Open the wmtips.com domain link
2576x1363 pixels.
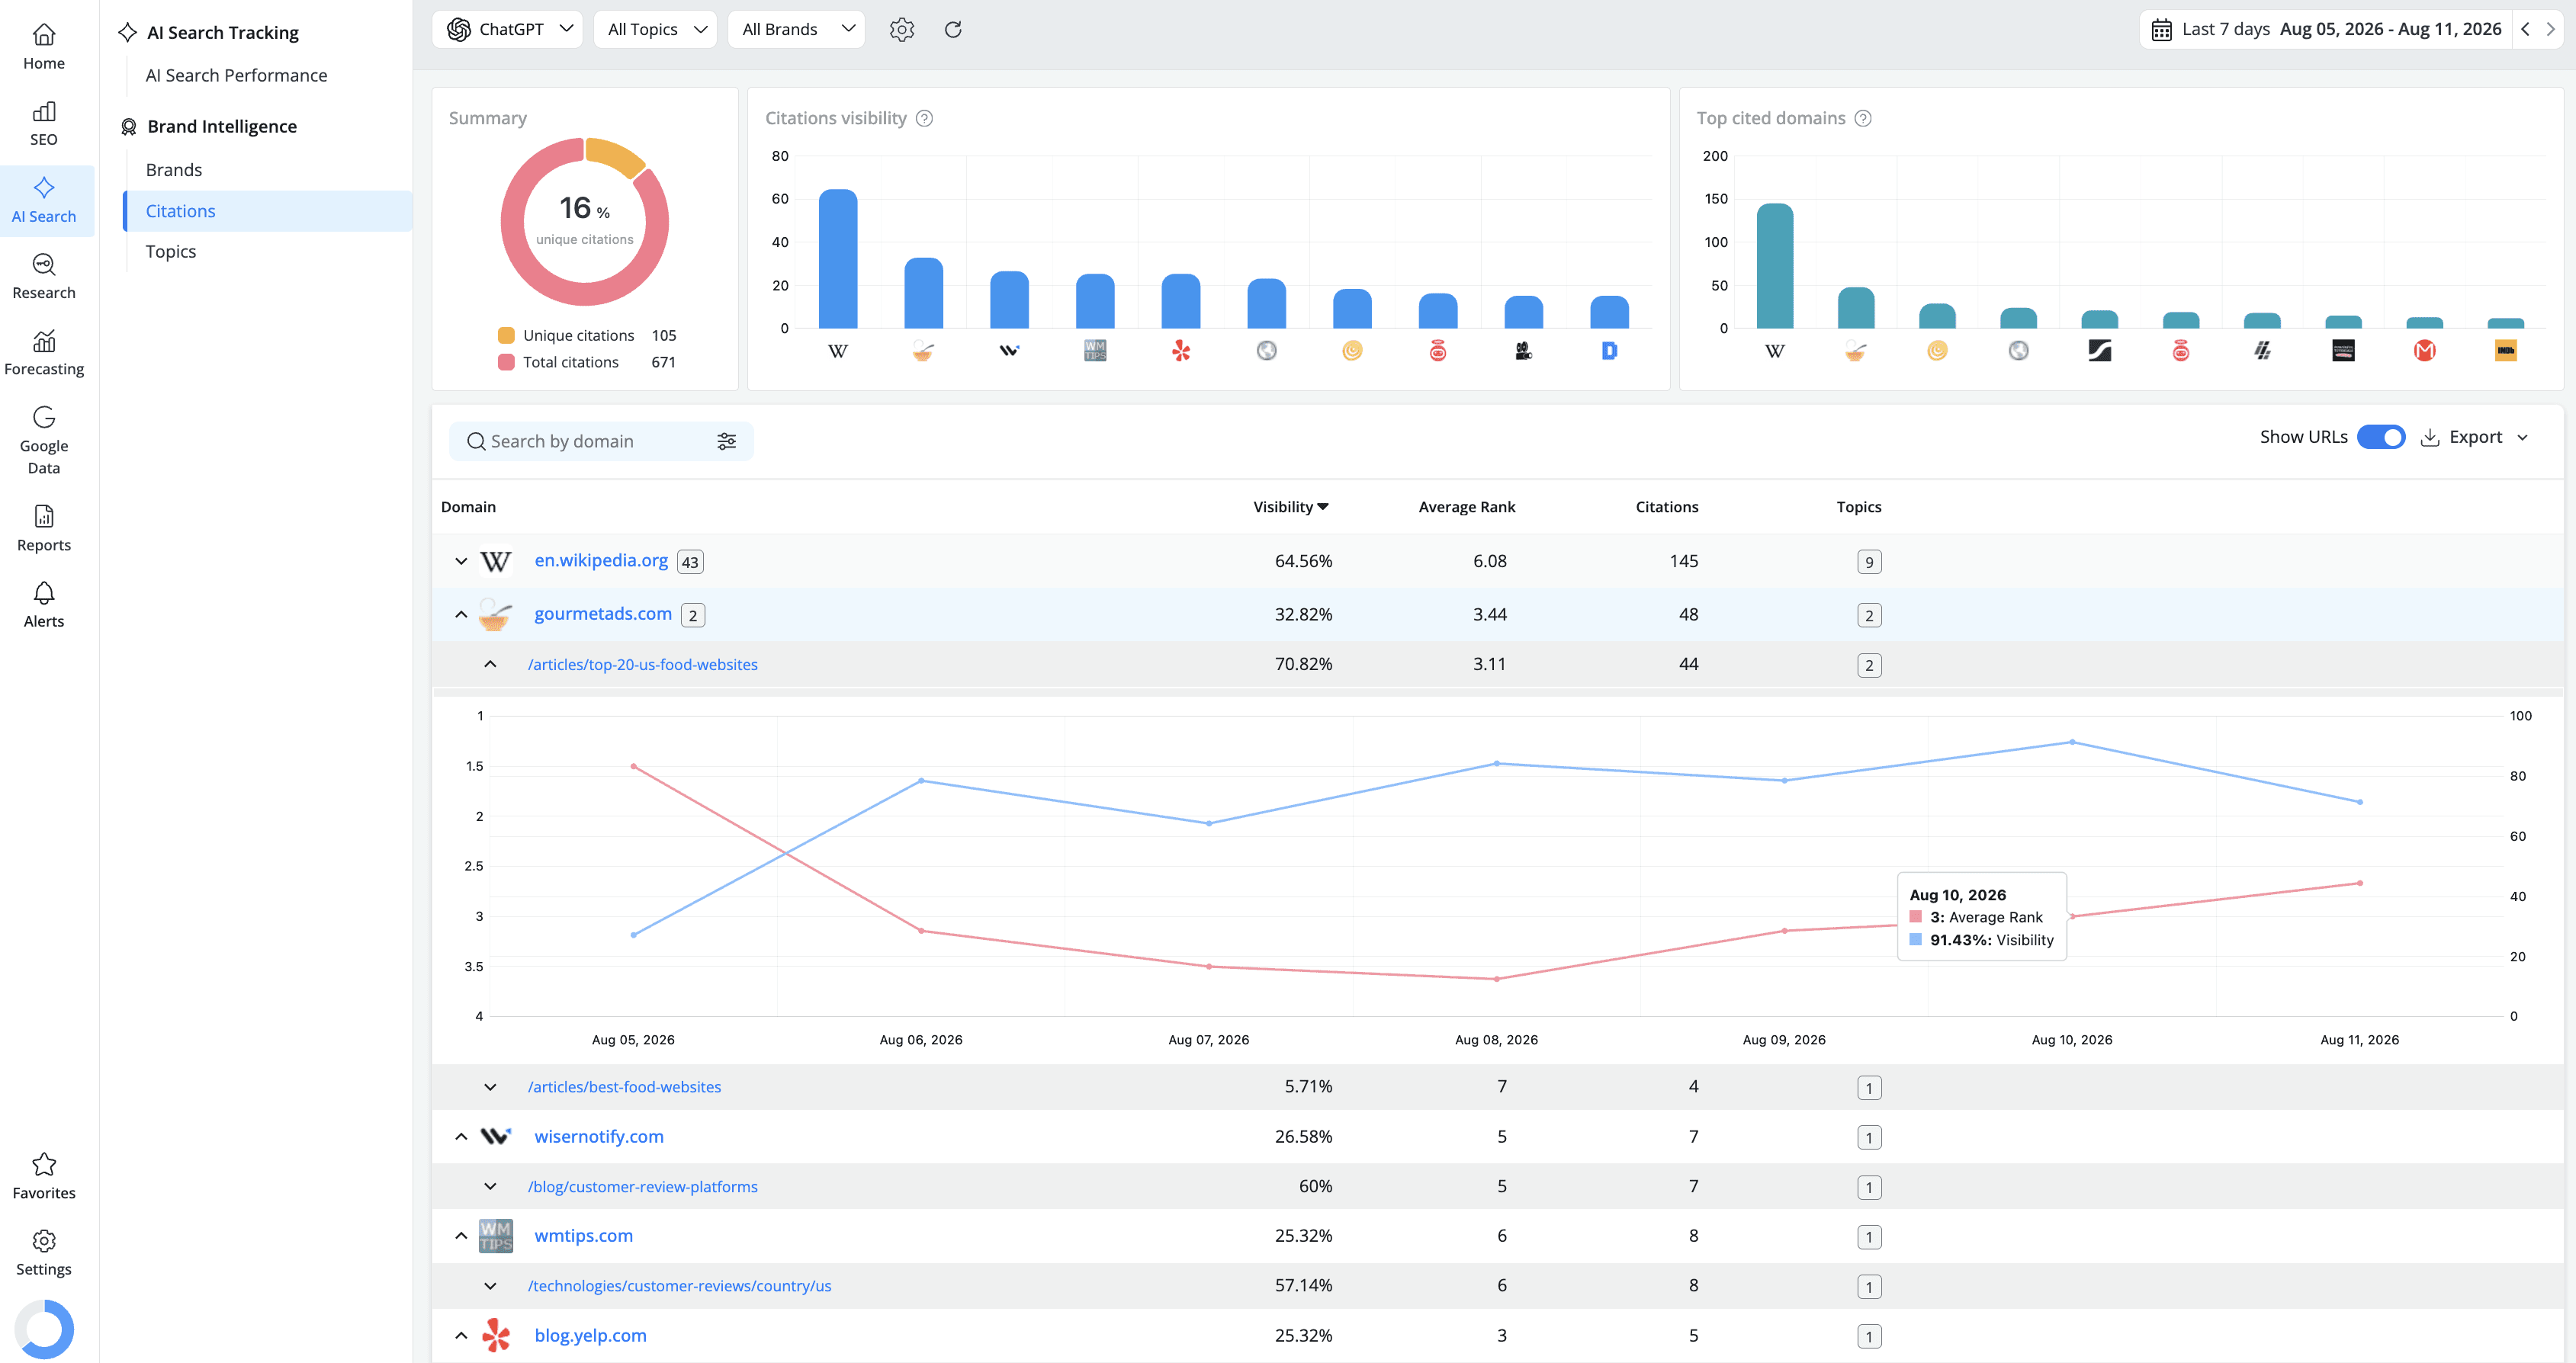tap(584, 1235)
